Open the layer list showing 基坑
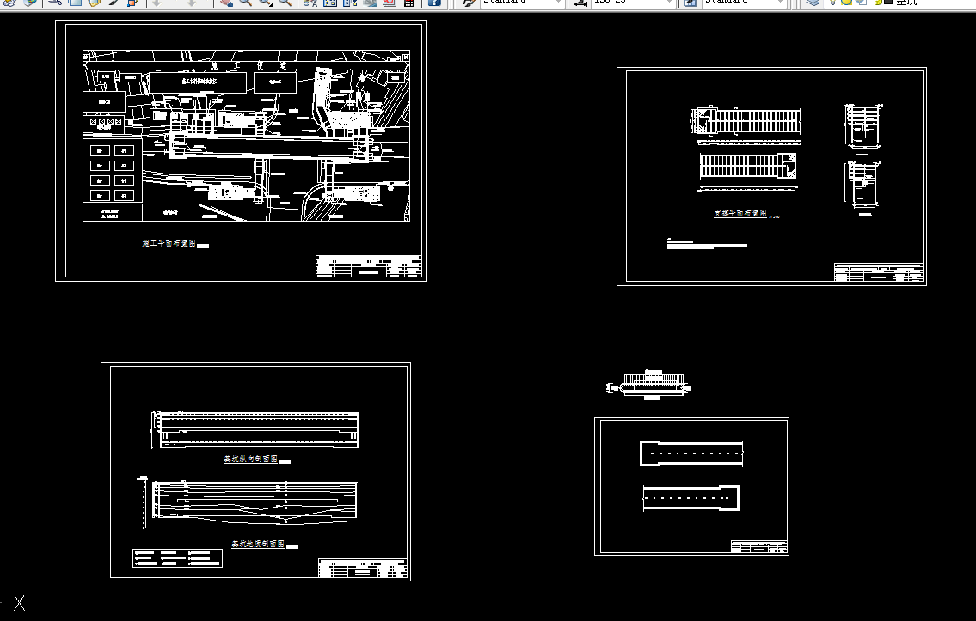This screenshot has width=976, height=621. click(x=905, y=3)
